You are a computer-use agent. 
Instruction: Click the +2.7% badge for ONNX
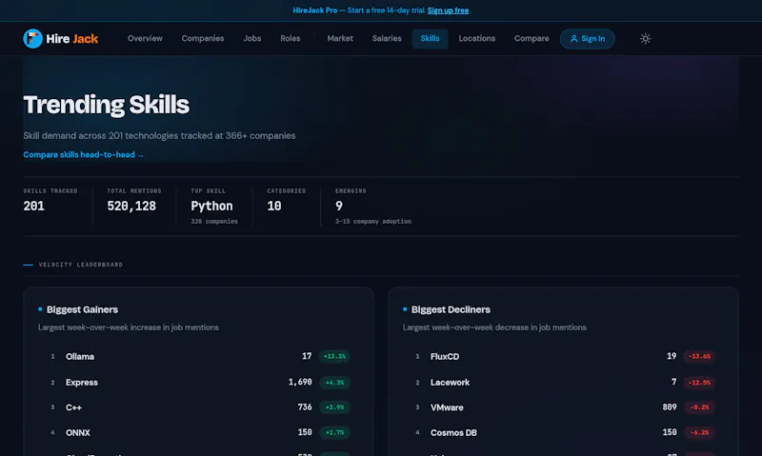[334, 433]
